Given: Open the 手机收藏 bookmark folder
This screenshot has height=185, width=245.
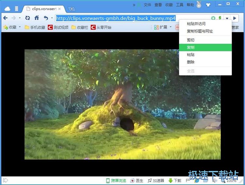Looking at the screenshot, I should pyautogui.click(x=35, y=27).
